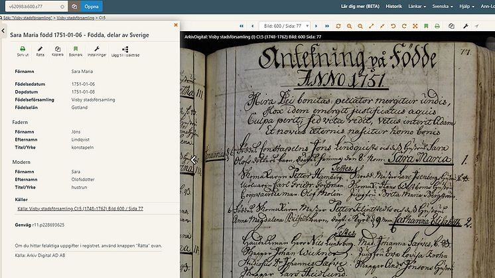The height and width of the screenshot is (278, 495).
Task: Follow the Visby stadsförsamling CI:5 source link
Action: pos(80,207)
